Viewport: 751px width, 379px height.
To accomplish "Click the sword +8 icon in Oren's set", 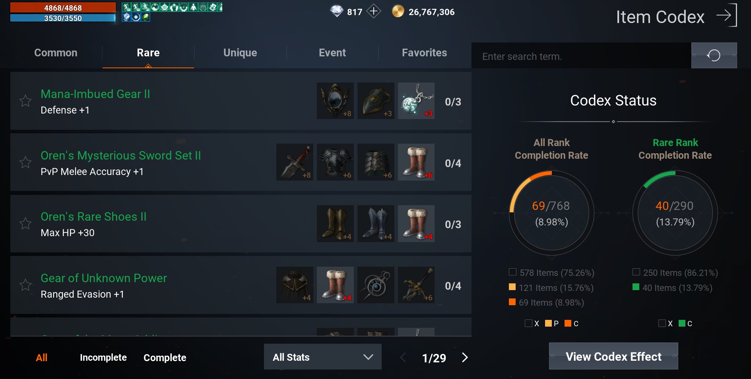I will point(295,162).
